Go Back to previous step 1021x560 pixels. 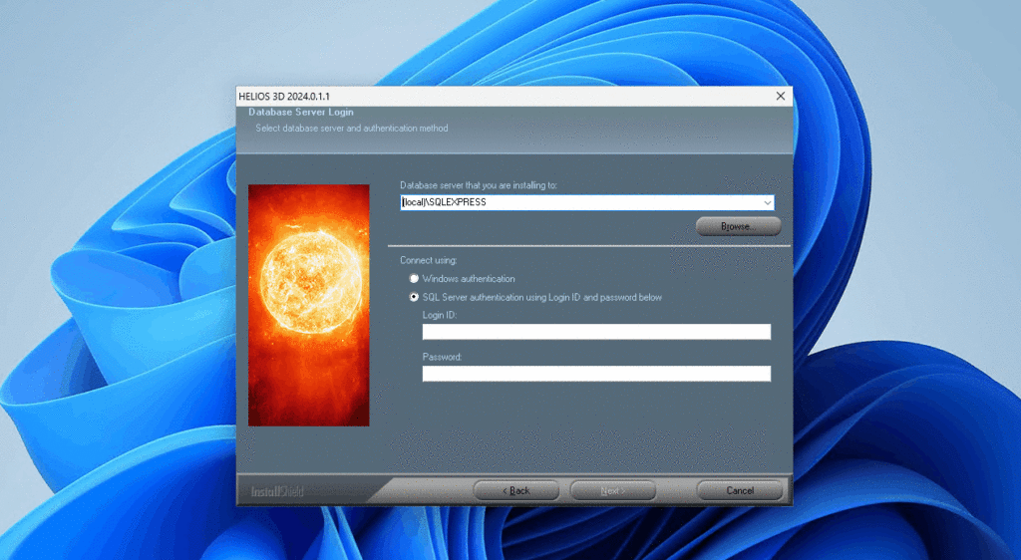pyautogui.click(x=515, y=490)
